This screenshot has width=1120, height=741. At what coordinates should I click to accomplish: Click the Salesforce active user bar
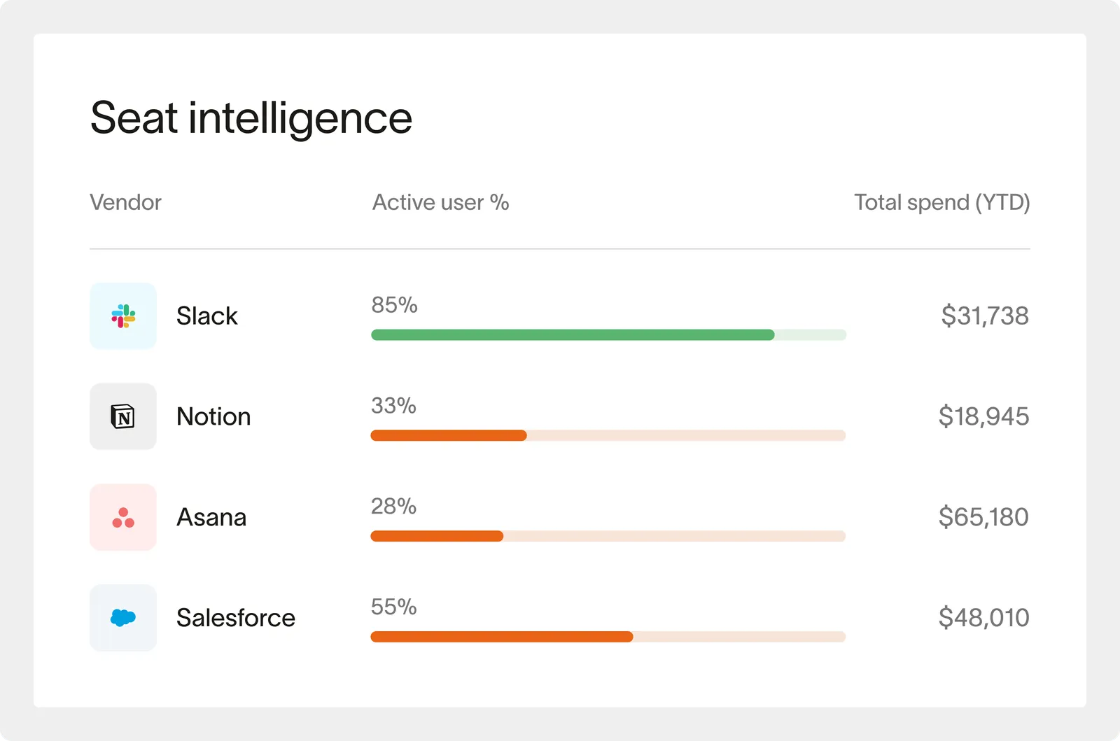501,637
